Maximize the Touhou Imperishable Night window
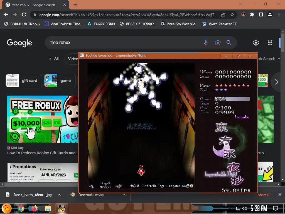Screen dimensions: 285x214 [x=239, y=56]
